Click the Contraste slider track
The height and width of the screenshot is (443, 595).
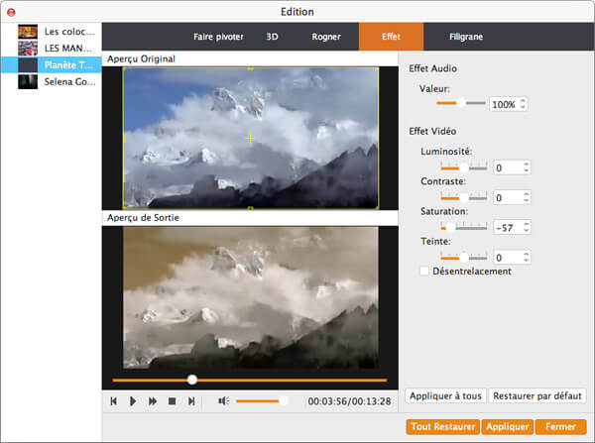click(463, 197)
